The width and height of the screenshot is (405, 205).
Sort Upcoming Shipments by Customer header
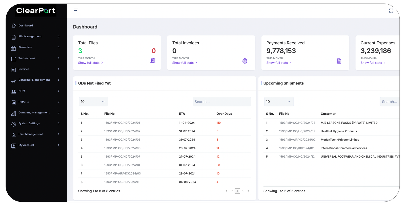tap(328, 114)
